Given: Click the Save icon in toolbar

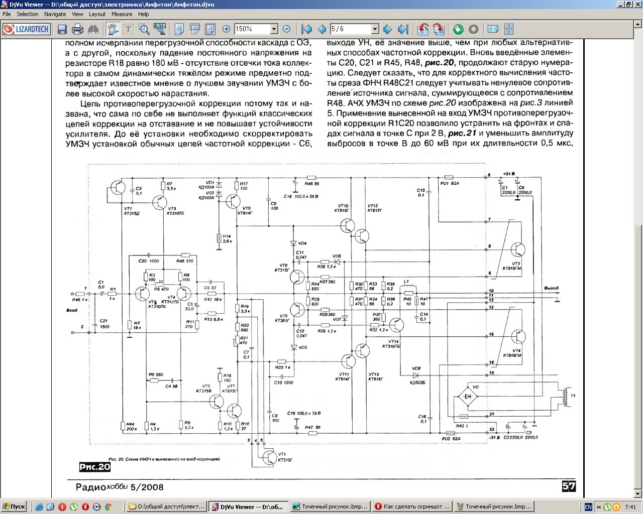Looking at the screenshot, I should [x=62, y=29].
